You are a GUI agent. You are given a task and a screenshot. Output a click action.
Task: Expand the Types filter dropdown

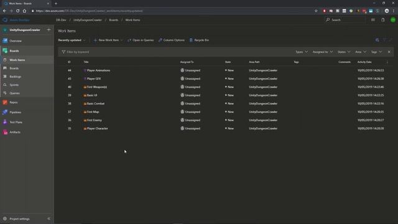point(302,52)
